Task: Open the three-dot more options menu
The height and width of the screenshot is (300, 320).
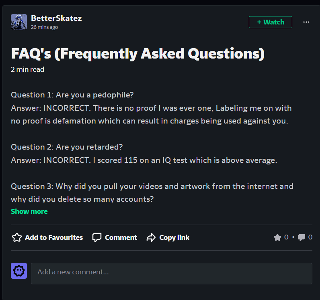Action: [x=306, y=22]
